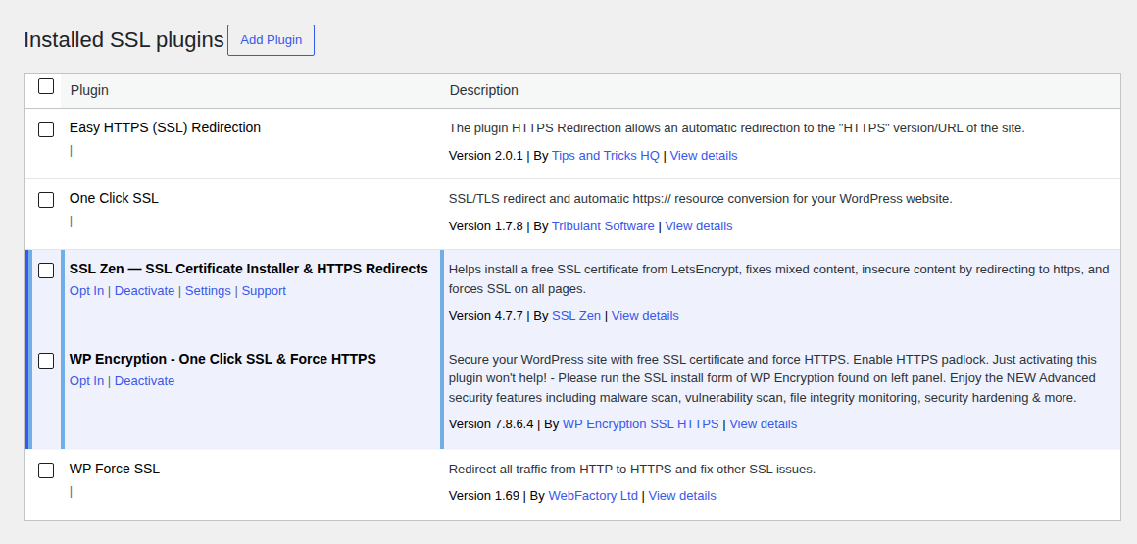
Task: Tick the SSL Zen plugin checkbox
Action: point(46,271)
